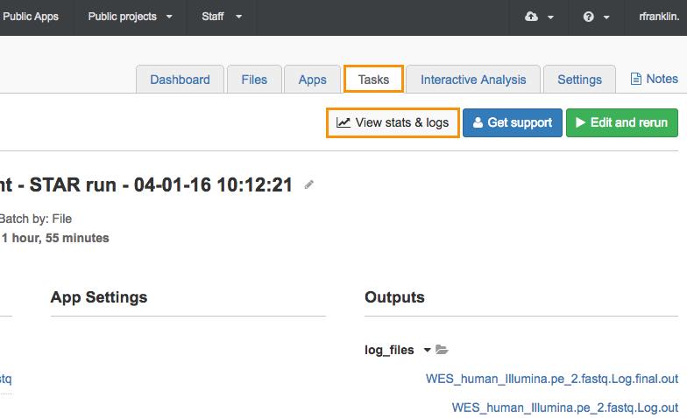Switch to the Files tab
The width and height of the screenshot is (687, 418).
254,80
